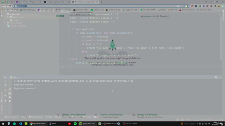Rerun main in the Run panel
This screenshot has height=126, width=225.
tap(6, 82)
